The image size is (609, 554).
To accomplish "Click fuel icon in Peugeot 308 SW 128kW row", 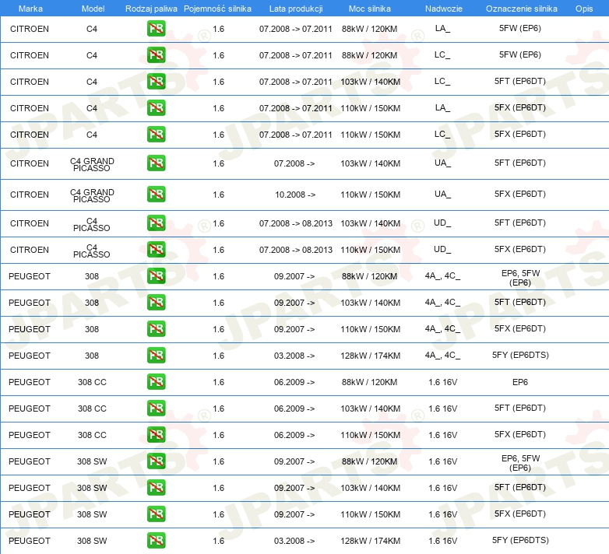I will click(x=156, y=541).
